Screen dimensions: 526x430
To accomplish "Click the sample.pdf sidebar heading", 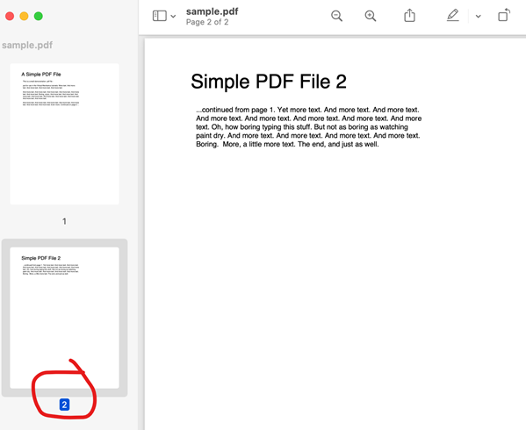I will point(27,45).
